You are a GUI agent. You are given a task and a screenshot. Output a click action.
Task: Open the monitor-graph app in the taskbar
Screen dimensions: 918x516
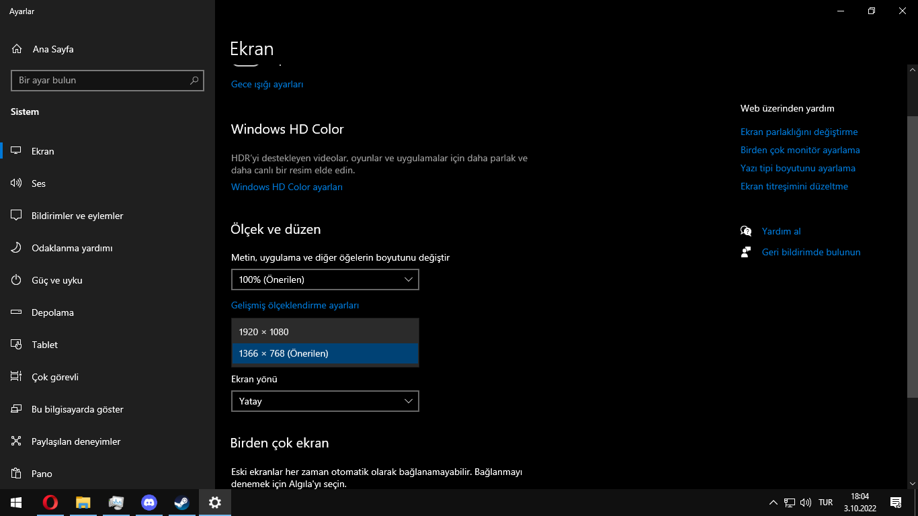[116, 503]
